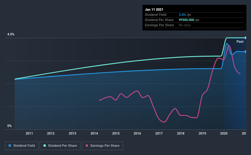The image size is (251, 155).
Task: Click the 2017 x-axis label
Action: click(159, 133)
